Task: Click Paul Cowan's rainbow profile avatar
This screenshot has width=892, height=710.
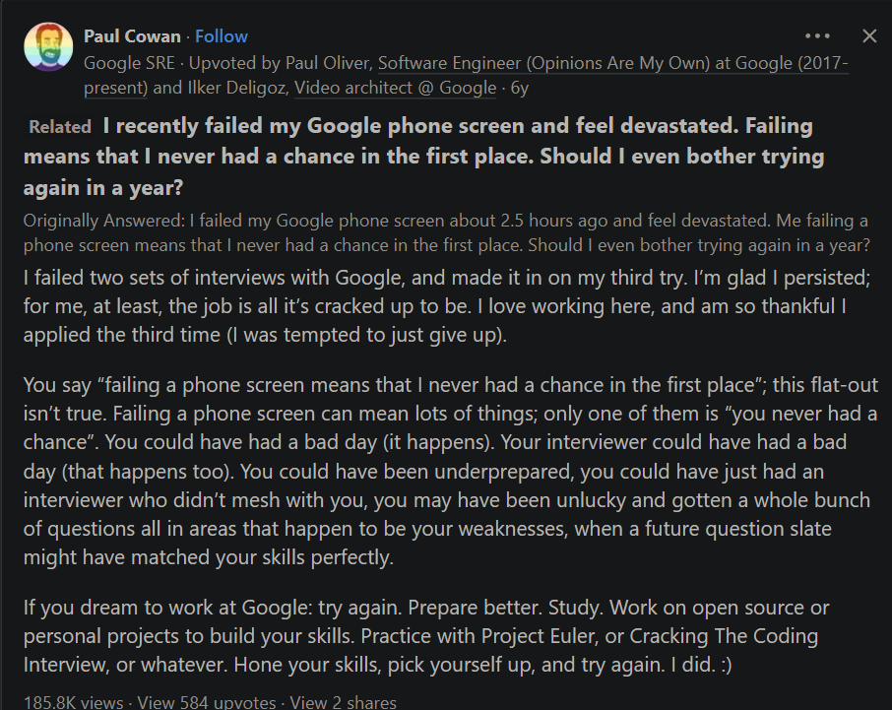Action: click(48, 46)
